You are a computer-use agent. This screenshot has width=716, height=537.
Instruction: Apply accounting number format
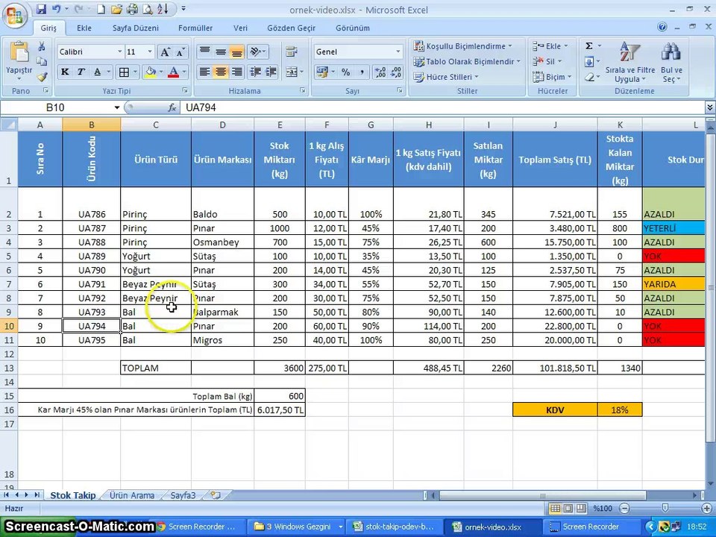322,72
